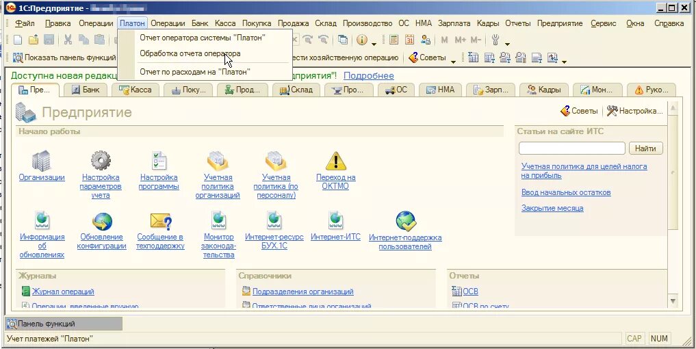Open dropdown arrow after report icons toolbar
The height and width of the screenshot is (349, 696).
point(564,62)
